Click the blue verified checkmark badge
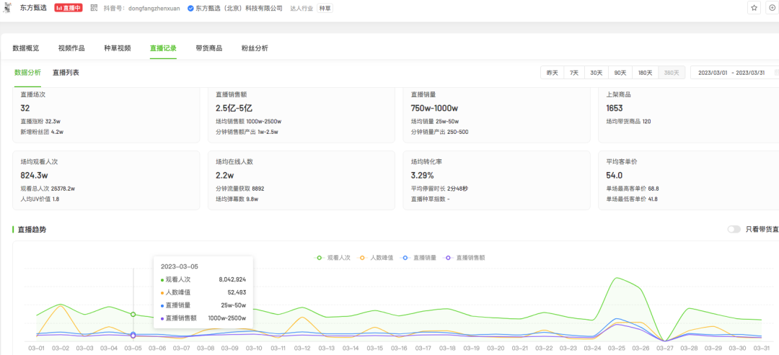 (190, 8)
